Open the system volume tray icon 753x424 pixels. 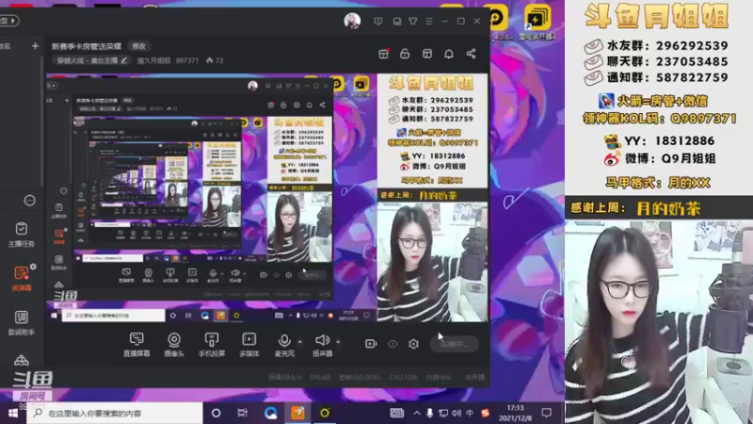click(x=457, y=413)
